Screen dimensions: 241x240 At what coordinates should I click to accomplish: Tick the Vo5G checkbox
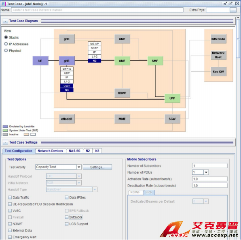(10, 210)
